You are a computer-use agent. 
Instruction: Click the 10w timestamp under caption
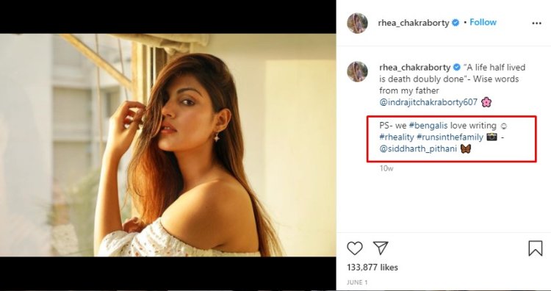[x=386, y=169]
